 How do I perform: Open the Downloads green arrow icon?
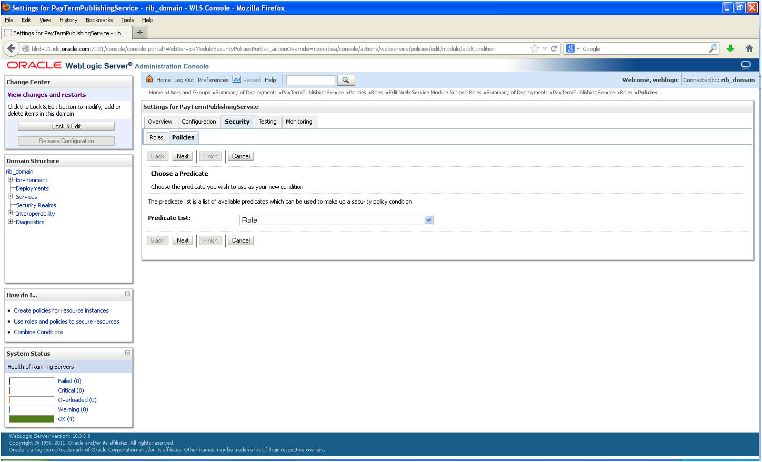(730, 49)
